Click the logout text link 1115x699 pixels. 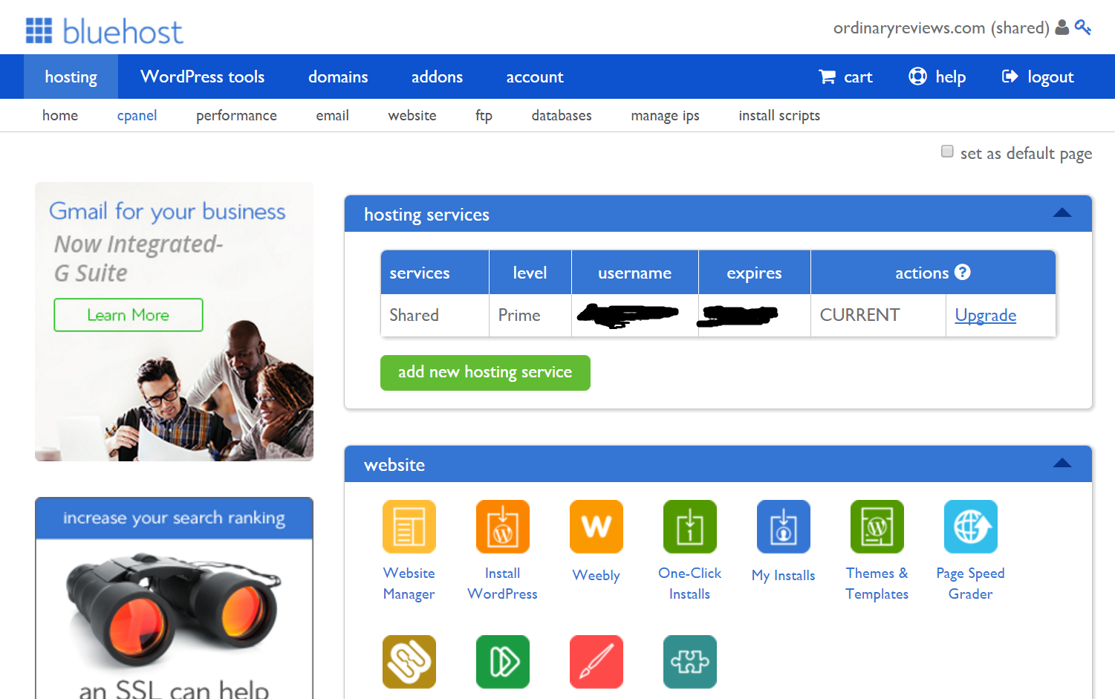point(1050,77)
